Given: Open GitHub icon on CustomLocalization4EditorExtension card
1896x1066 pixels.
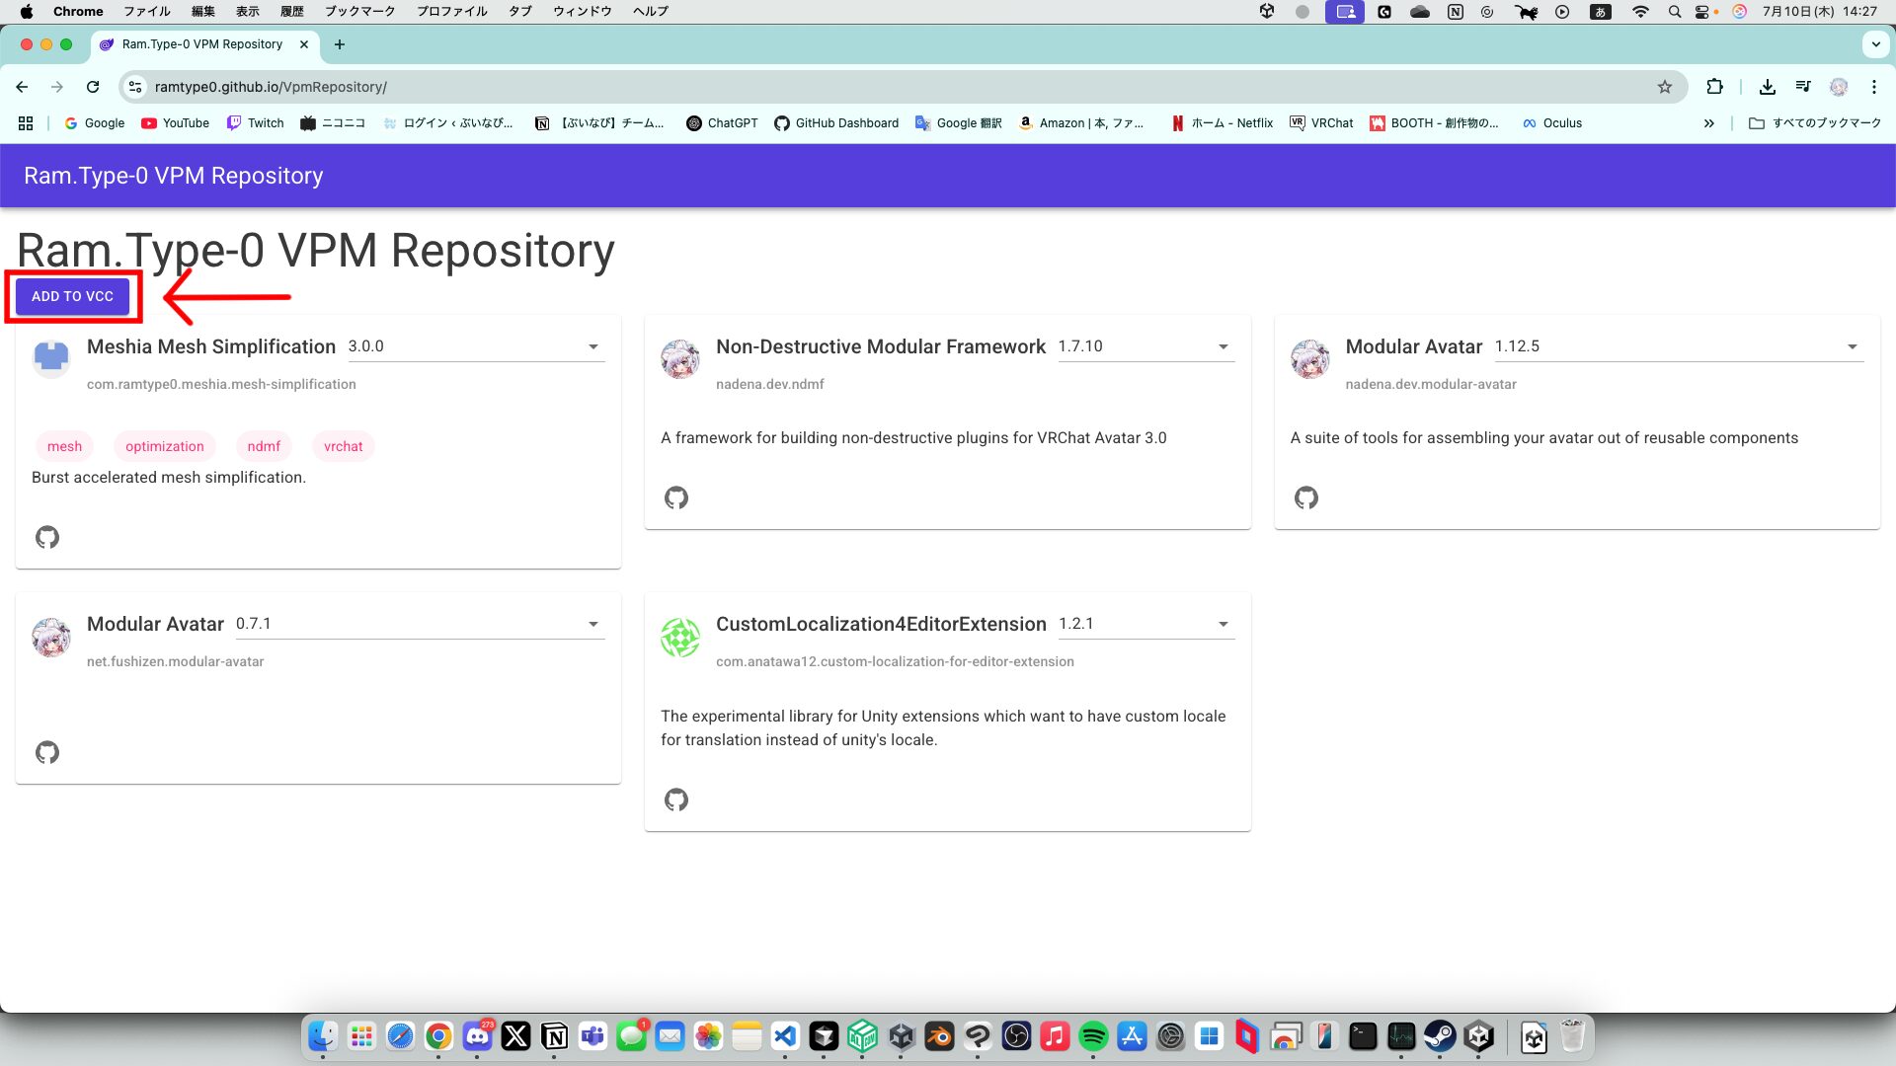Looking at the screenshot, I should [676, 799].
